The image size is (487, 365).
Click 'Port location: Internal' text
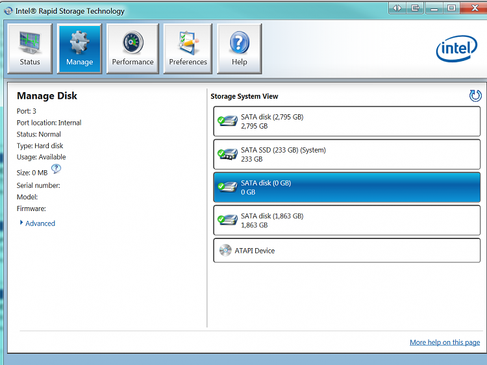(49, 123)
